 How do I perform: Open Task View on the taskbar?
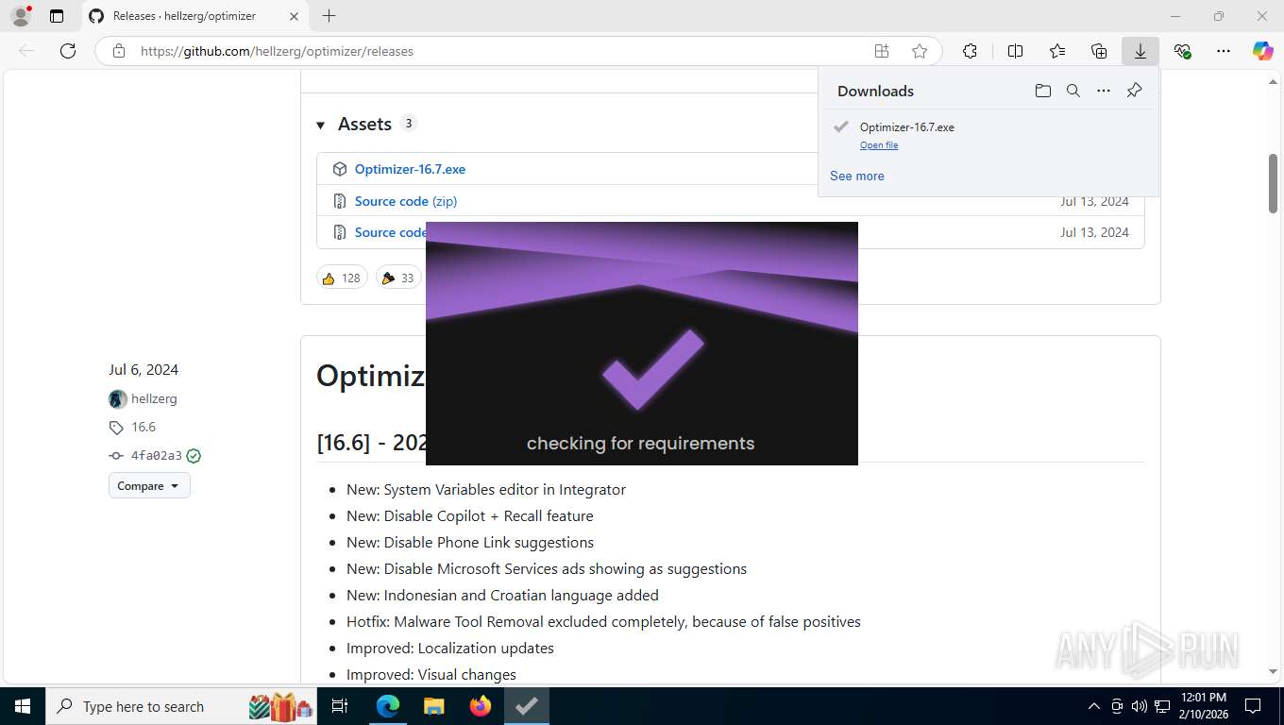pyautogui.click(x=340, y=706)
